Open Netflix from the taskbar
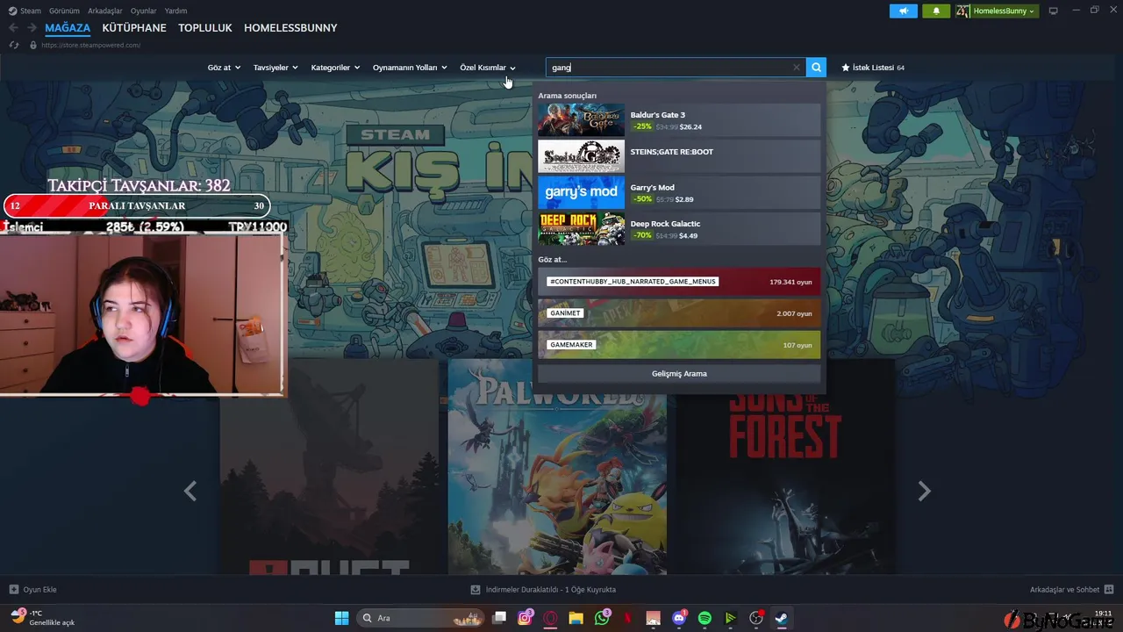 click(627, 618)
